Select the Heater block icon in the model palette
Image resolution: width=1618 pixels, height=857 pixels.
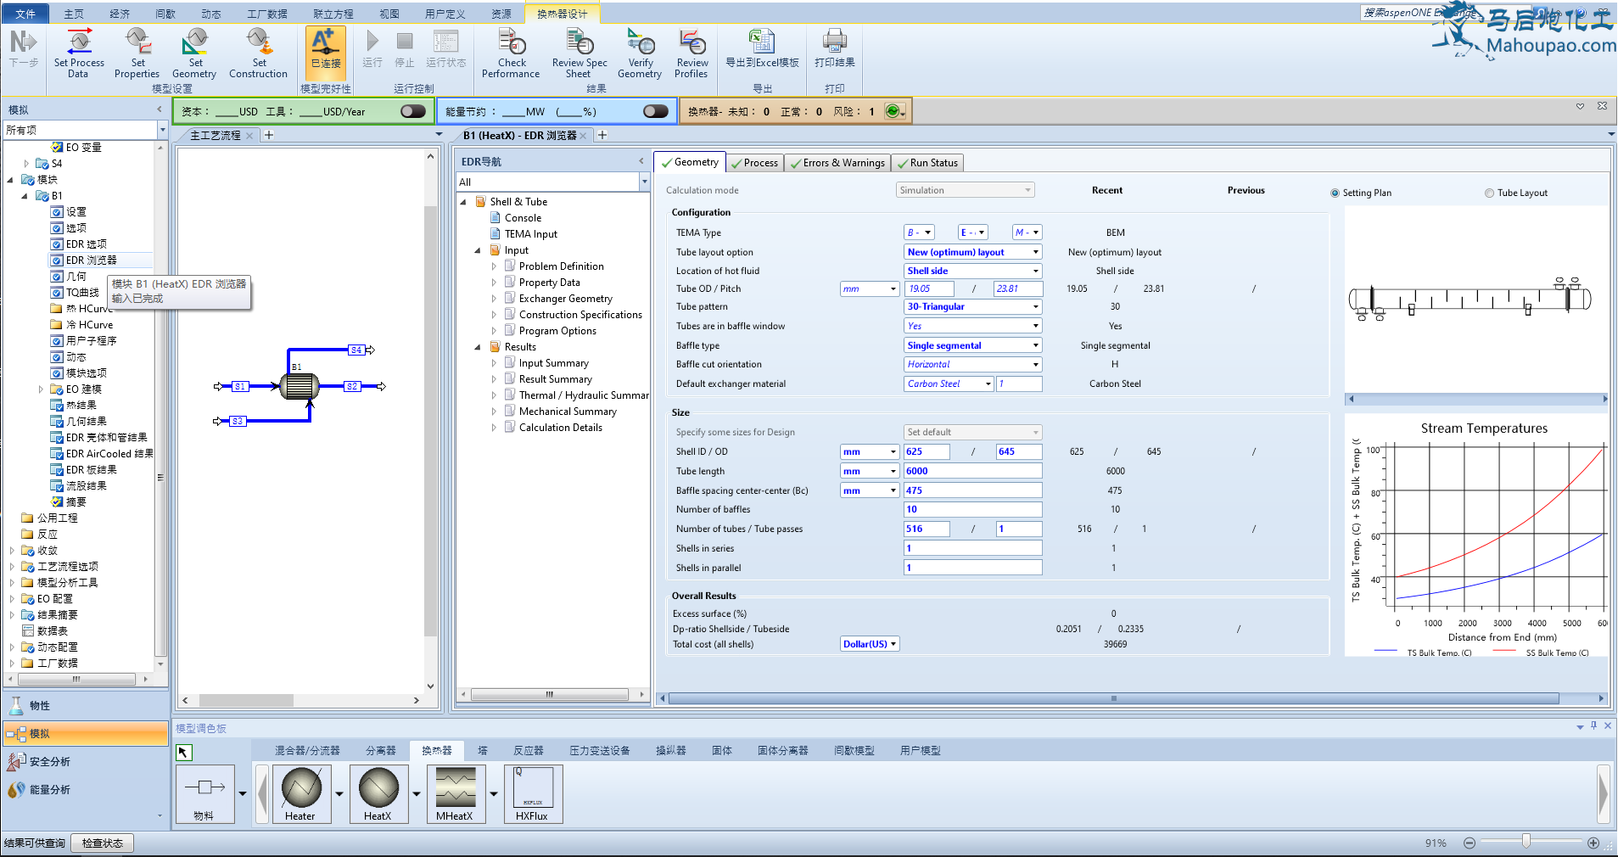300,793
